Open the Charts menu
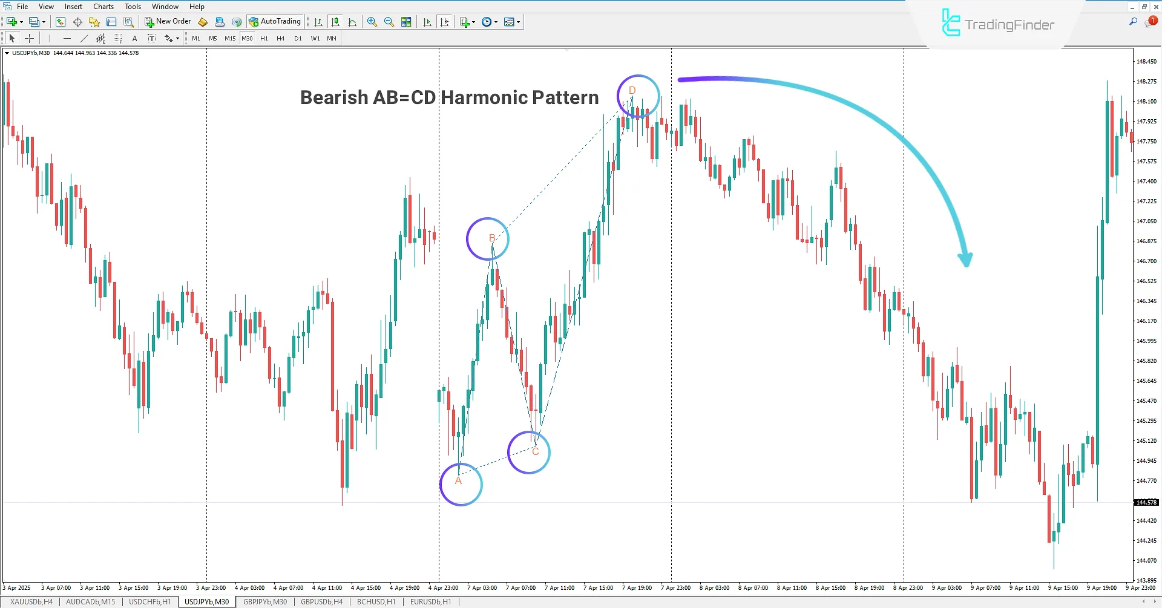The width and height of the screenshot is (1162, 608). pos(103,6)
